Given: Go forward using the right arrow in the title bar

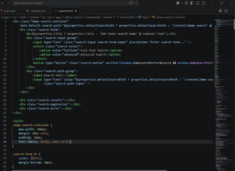Looking at the screenshot, I should (x=8, y=3).
